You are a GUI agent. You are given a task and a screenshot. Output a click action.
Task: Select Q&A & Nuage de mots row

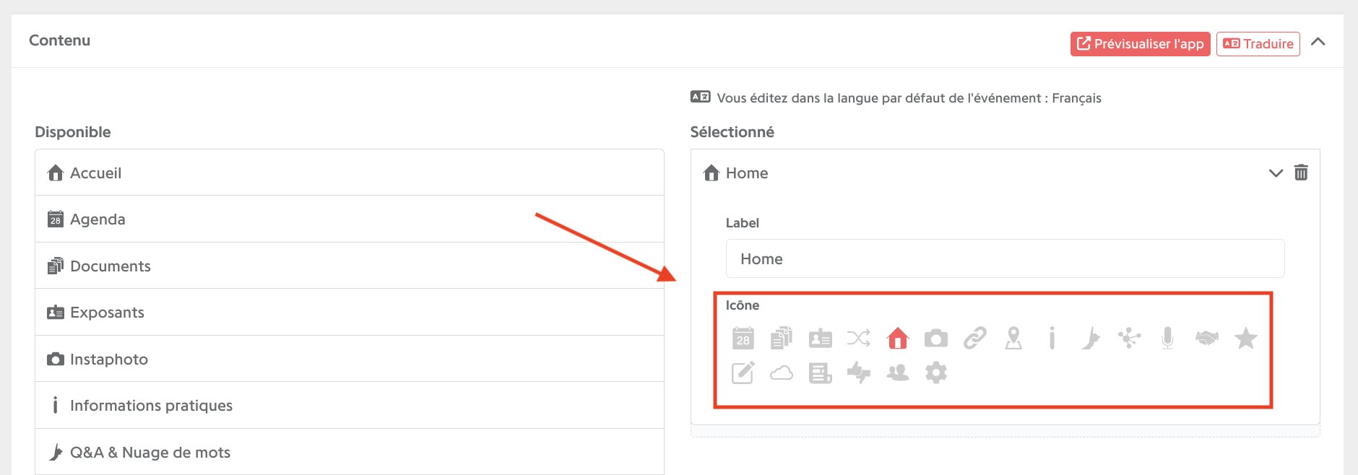[350, 452]
